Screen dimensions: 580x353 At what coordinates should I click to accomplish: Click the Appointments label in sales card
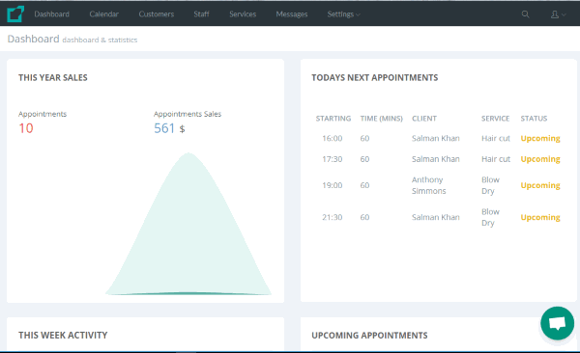tap(43, 114)
